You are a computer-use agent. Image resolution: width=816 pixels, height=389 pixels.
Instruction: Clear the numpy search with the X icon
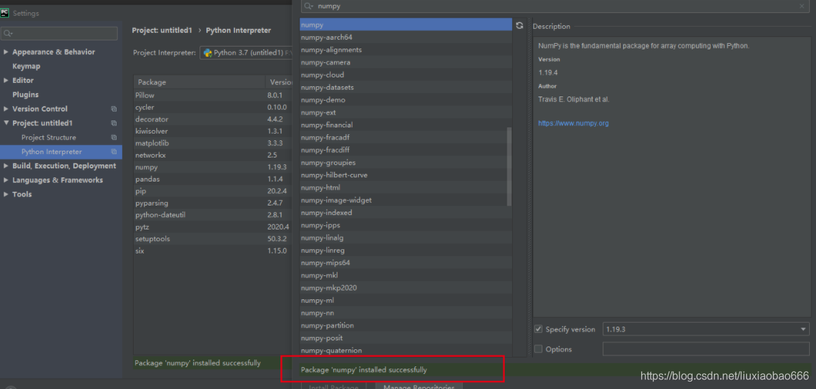click(x=802, y=6)
